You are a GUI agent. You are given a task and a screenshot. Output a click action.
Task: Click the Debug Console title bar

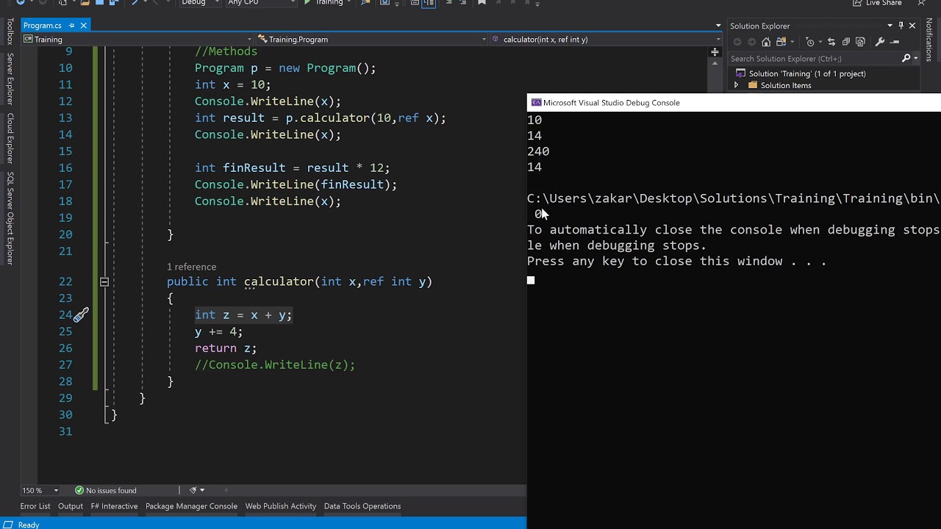[x=734, y=103]
